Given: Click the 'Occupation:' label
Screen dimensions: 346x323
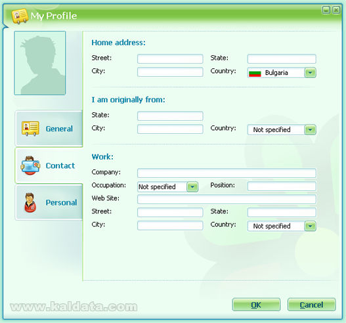Looking at the screenshot, I should (108, 185).
